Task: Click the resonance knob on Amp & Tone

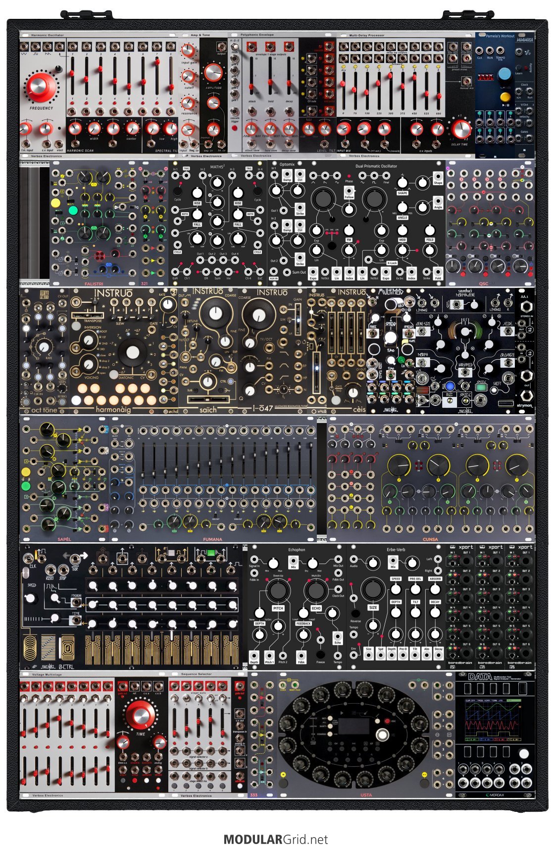Action: point(188,103)
